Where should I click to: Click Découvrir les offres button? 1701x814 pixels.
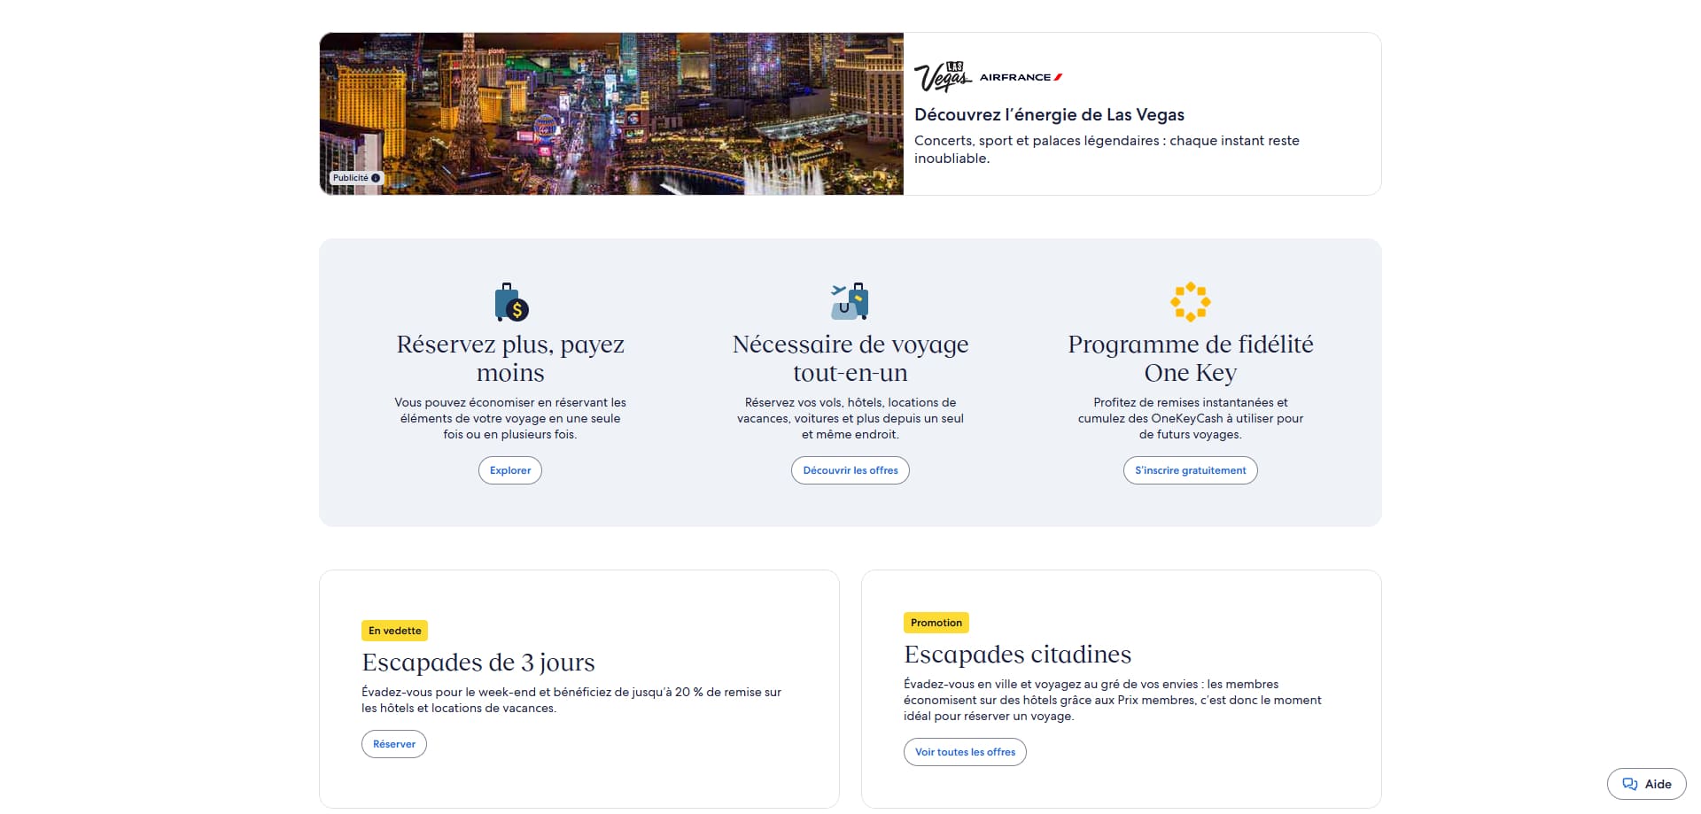coord(850,470)
